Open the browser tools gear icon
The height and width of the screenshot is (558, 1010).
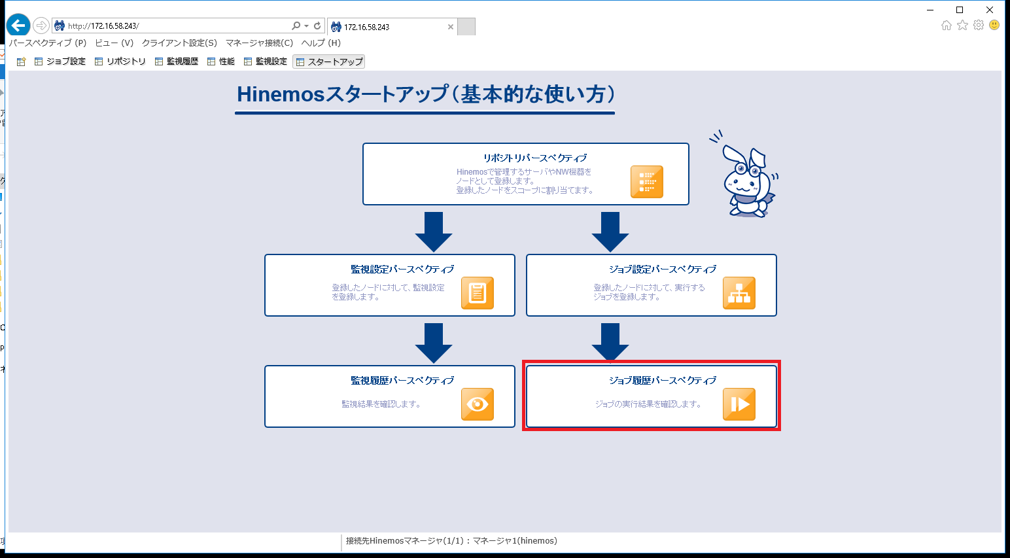pos(979,25)
